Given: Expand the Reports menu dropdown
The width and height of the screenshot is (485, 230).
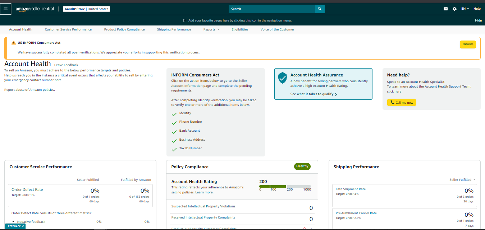Looking at the screenshot, I should pyautogui.click(x=211, y=29).
